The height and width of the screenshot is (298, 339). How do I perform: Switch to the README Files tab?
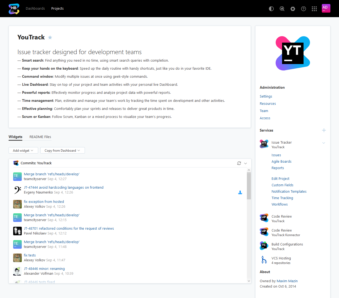click(40, 137)
